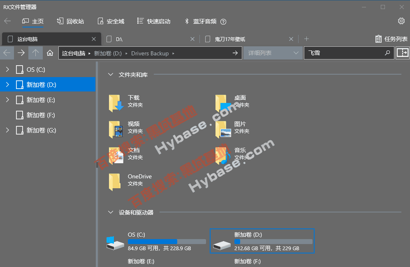
Task: Go back with top header arrow
Action: coord(7,21)
